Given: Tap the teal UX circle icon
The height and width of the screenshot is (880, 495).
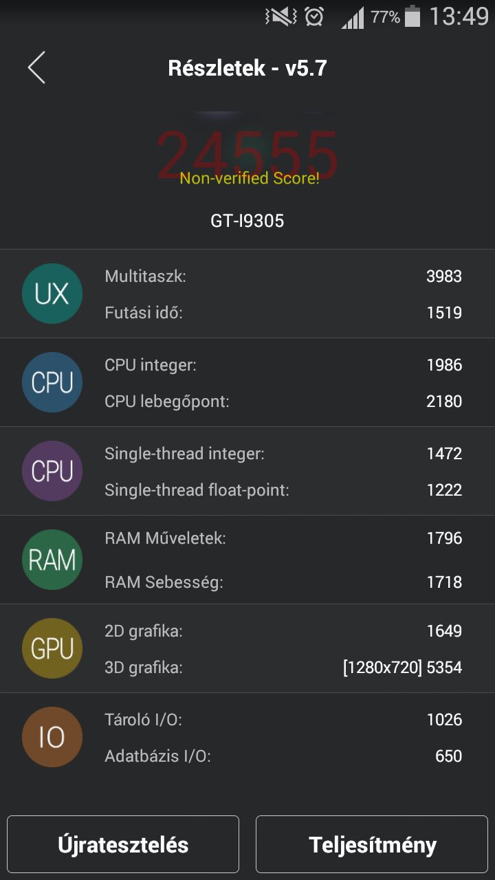Looking at the screenshot, I should (x=52, y=294).
